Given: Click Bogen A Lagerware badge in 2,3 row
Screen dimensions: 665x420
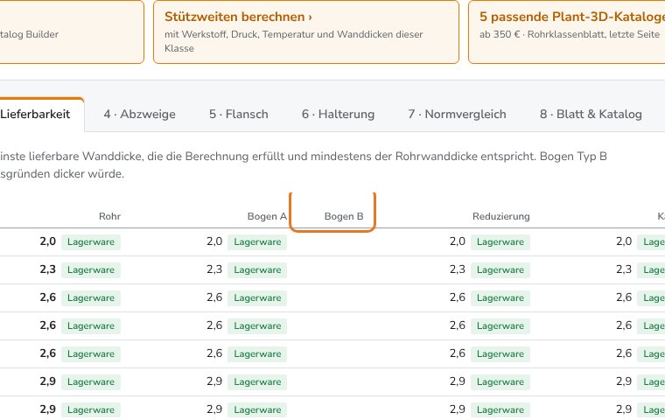Looking at the screenshot, I should pos(257,269).
